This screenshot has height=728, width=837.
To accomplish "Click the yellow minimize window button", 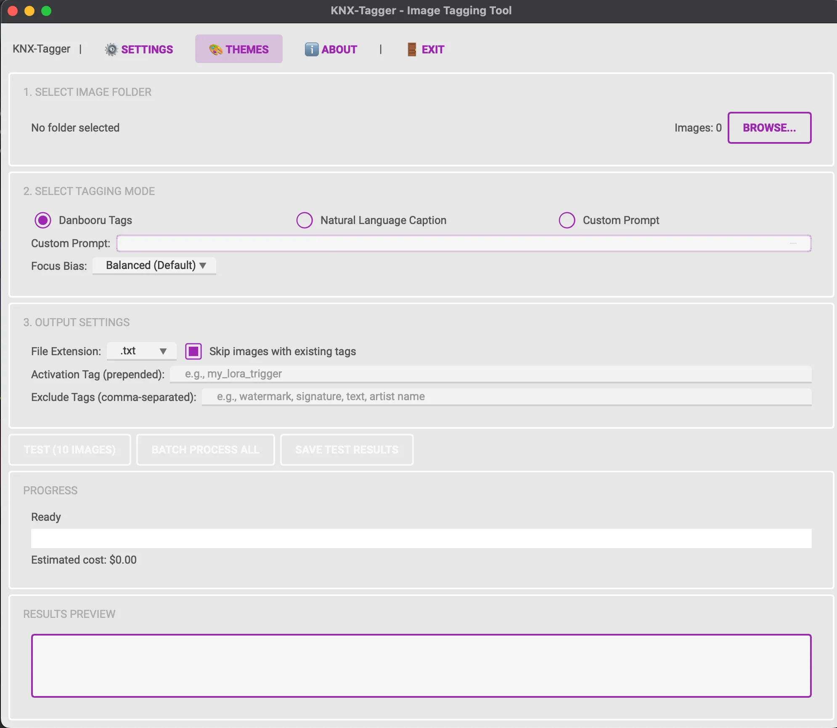I will pos(29,11).
